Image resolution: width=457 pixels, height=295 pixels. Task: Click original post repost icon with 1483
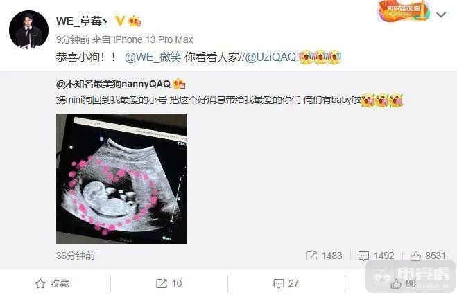[x=324, y=256]
